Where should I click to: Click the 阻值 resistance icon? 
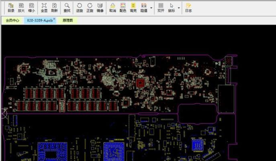[144, 8]
